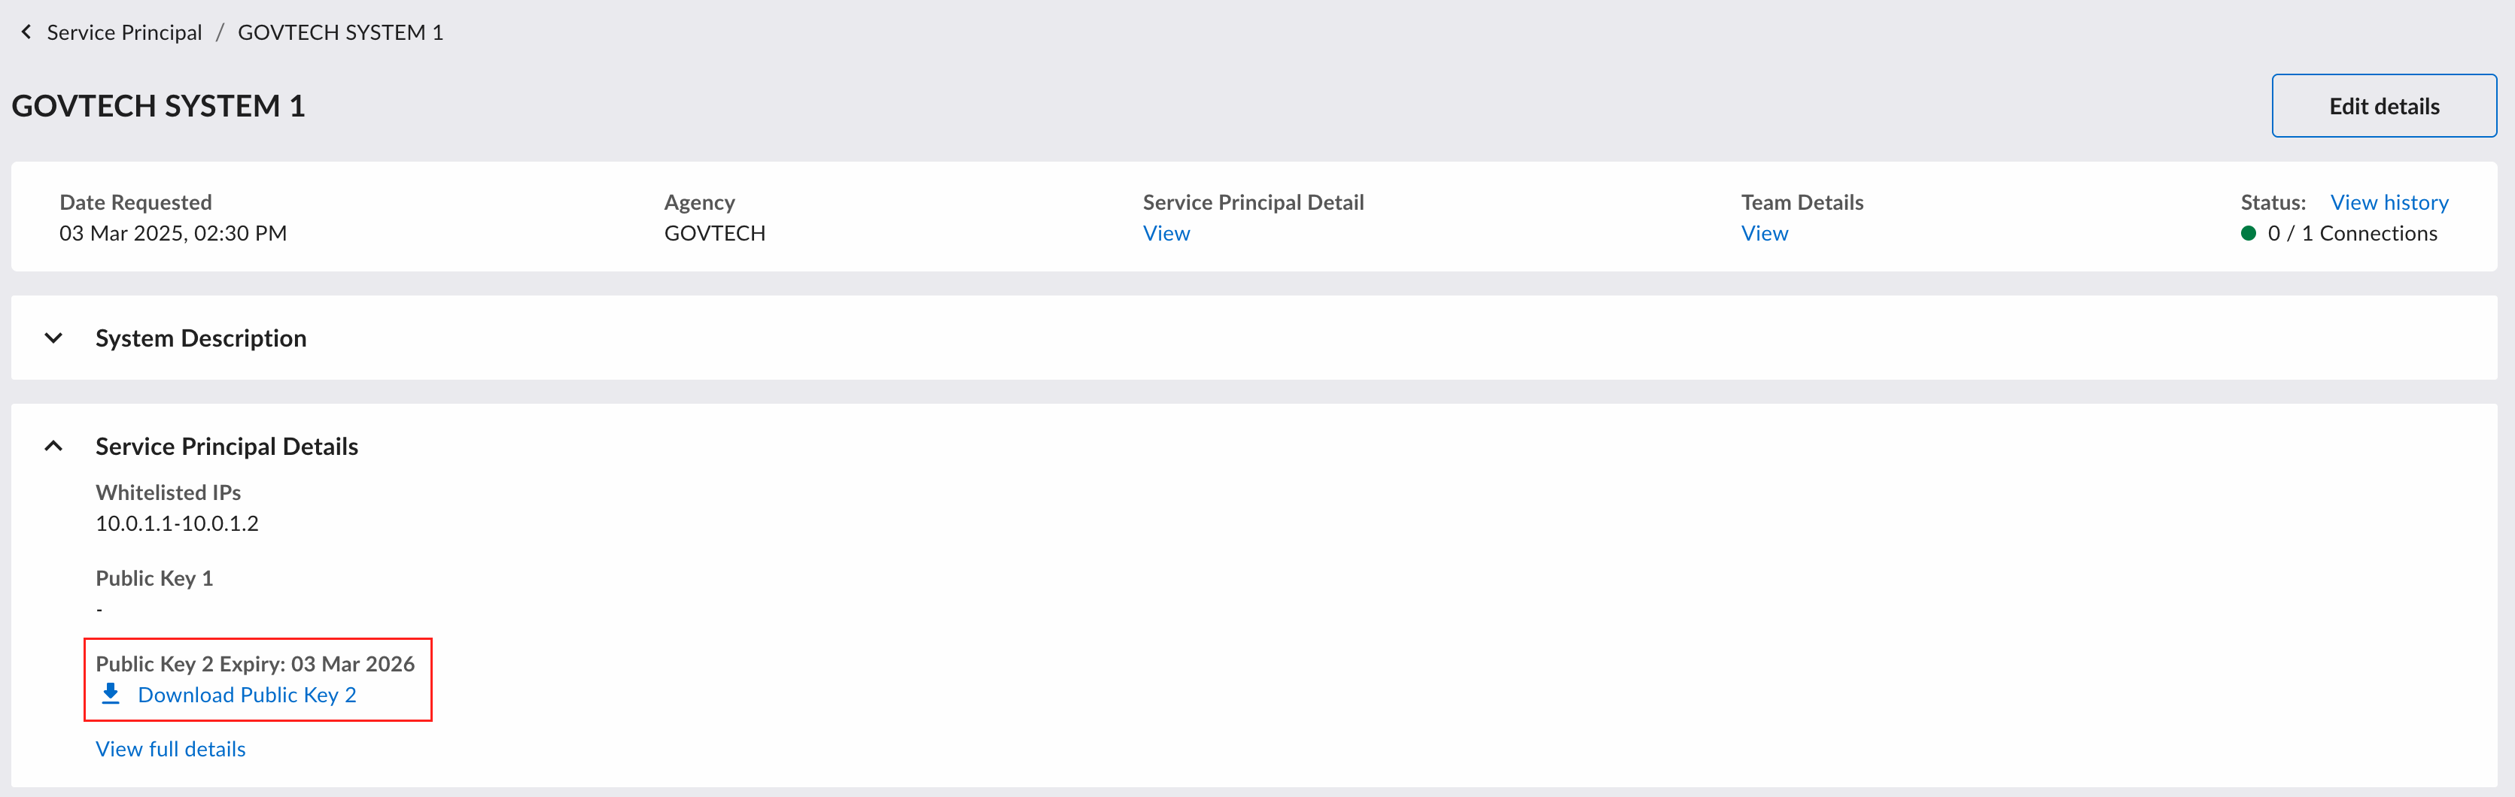Click the whitelisted IP range 10.0.1.1-10.0.1.2
Image resolution: width=2515 pixels, height=797 pixels.
[177, 523]
